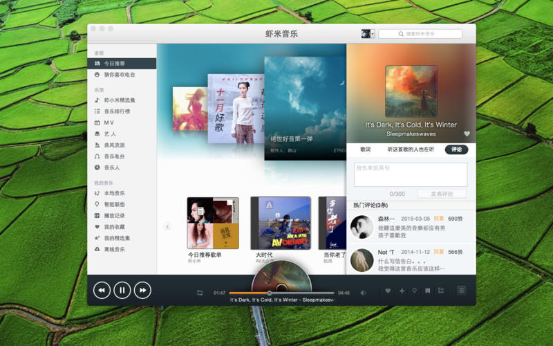Click 690赞 like count
Screen dimensions: 553x346
pyautogui.click(x=456, y=219)
